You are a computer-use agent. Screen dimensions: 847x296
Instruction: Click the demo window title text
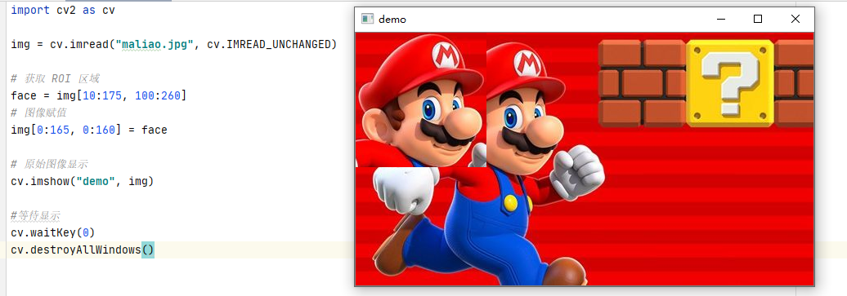pos(392,20)
